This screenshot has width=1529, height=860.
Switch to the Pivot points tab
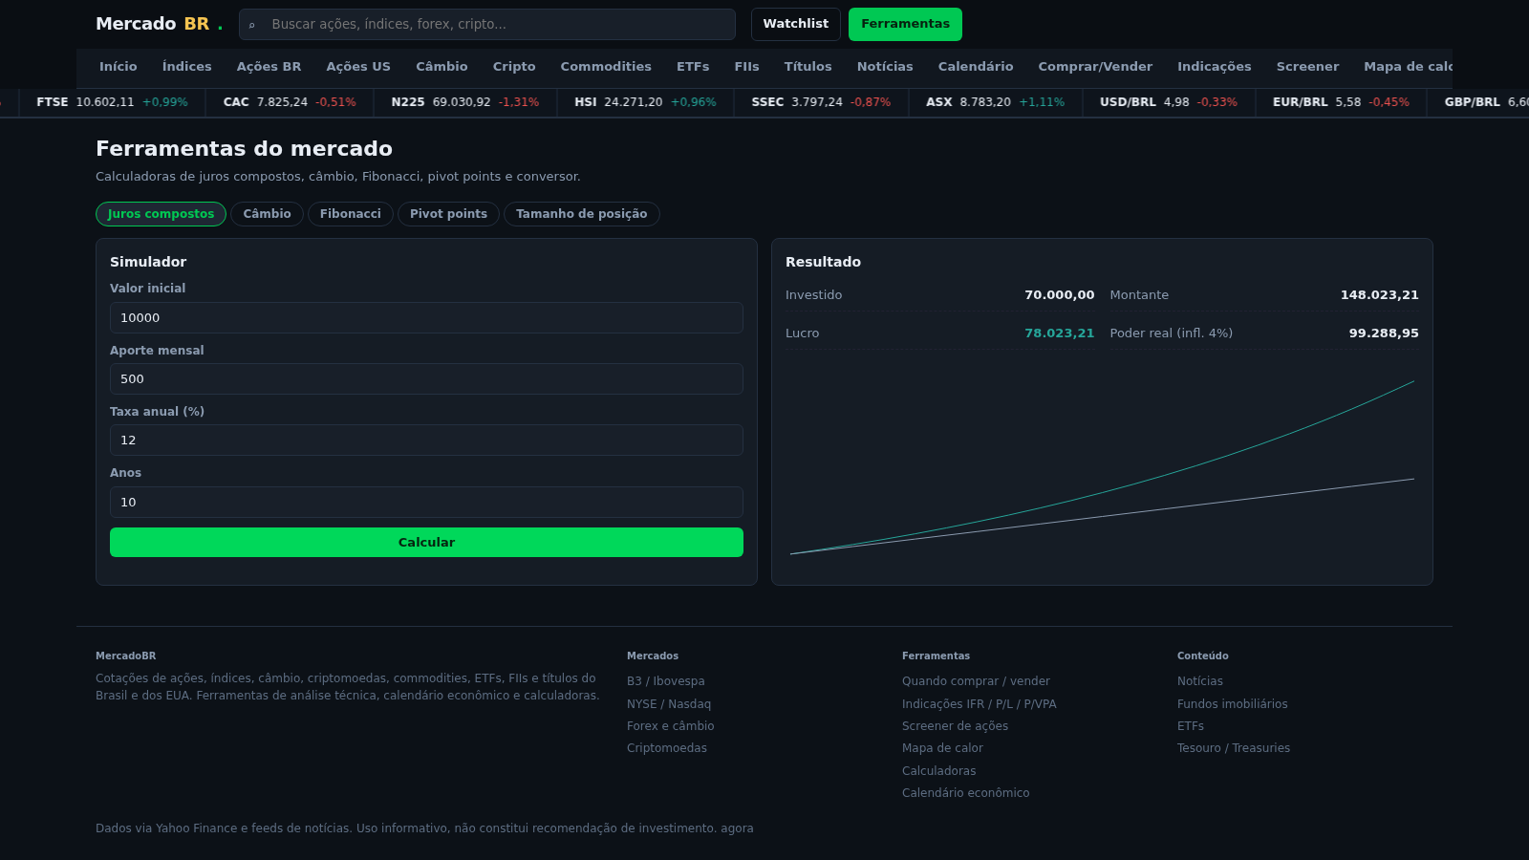pos(448,214)
